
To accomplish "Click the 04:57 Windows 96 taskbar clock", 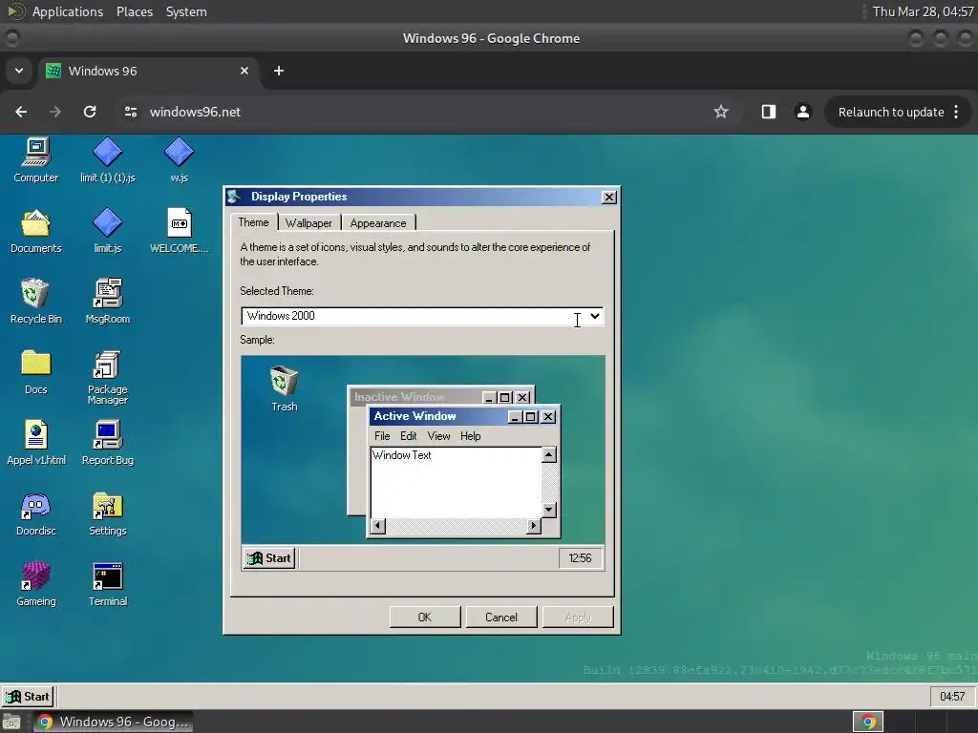I will tap(952, 696).
